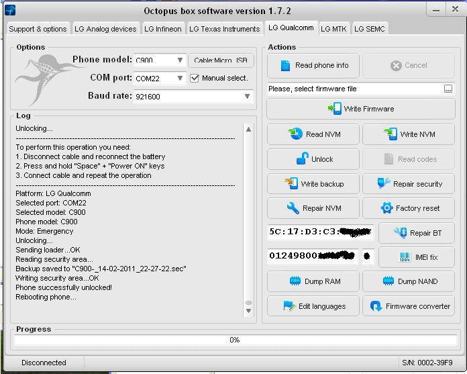Screen dimensions: 467x374
Task: Click the Unlock button label
Action: (x=322, y=159)
